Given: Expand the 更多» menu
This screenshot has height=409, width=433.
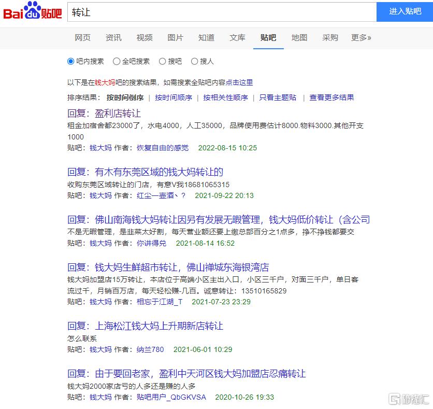Looking at the screenshot, I should 361,38.
